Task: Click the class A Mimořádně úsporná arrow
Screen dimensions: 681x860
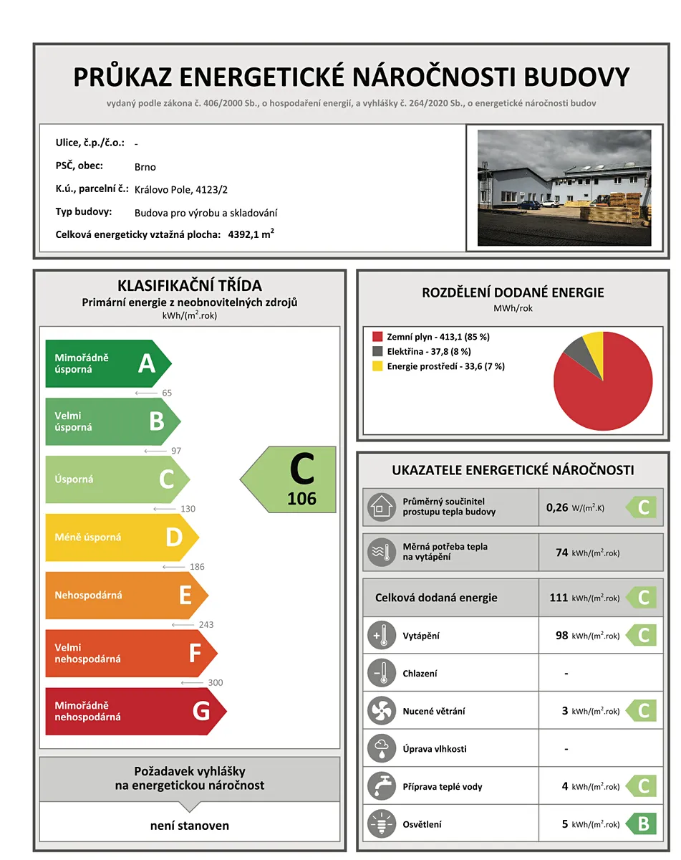Action: coord(108,363)
